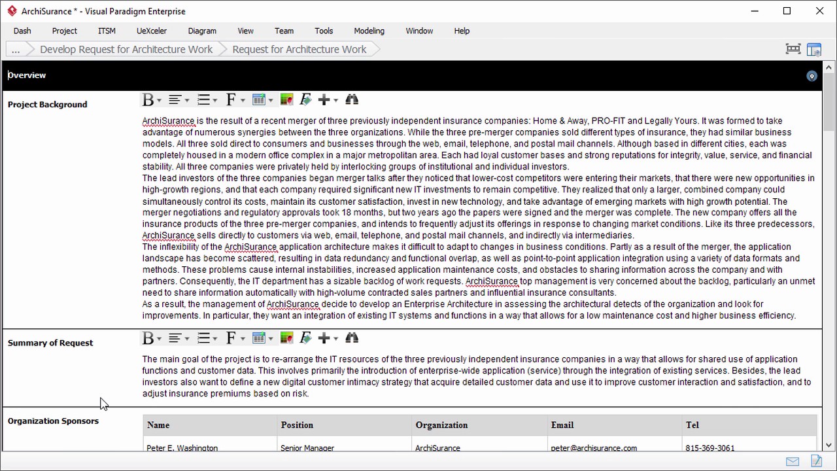Open insert dropdown arrow in Project Background toolbar

(335, 101)
